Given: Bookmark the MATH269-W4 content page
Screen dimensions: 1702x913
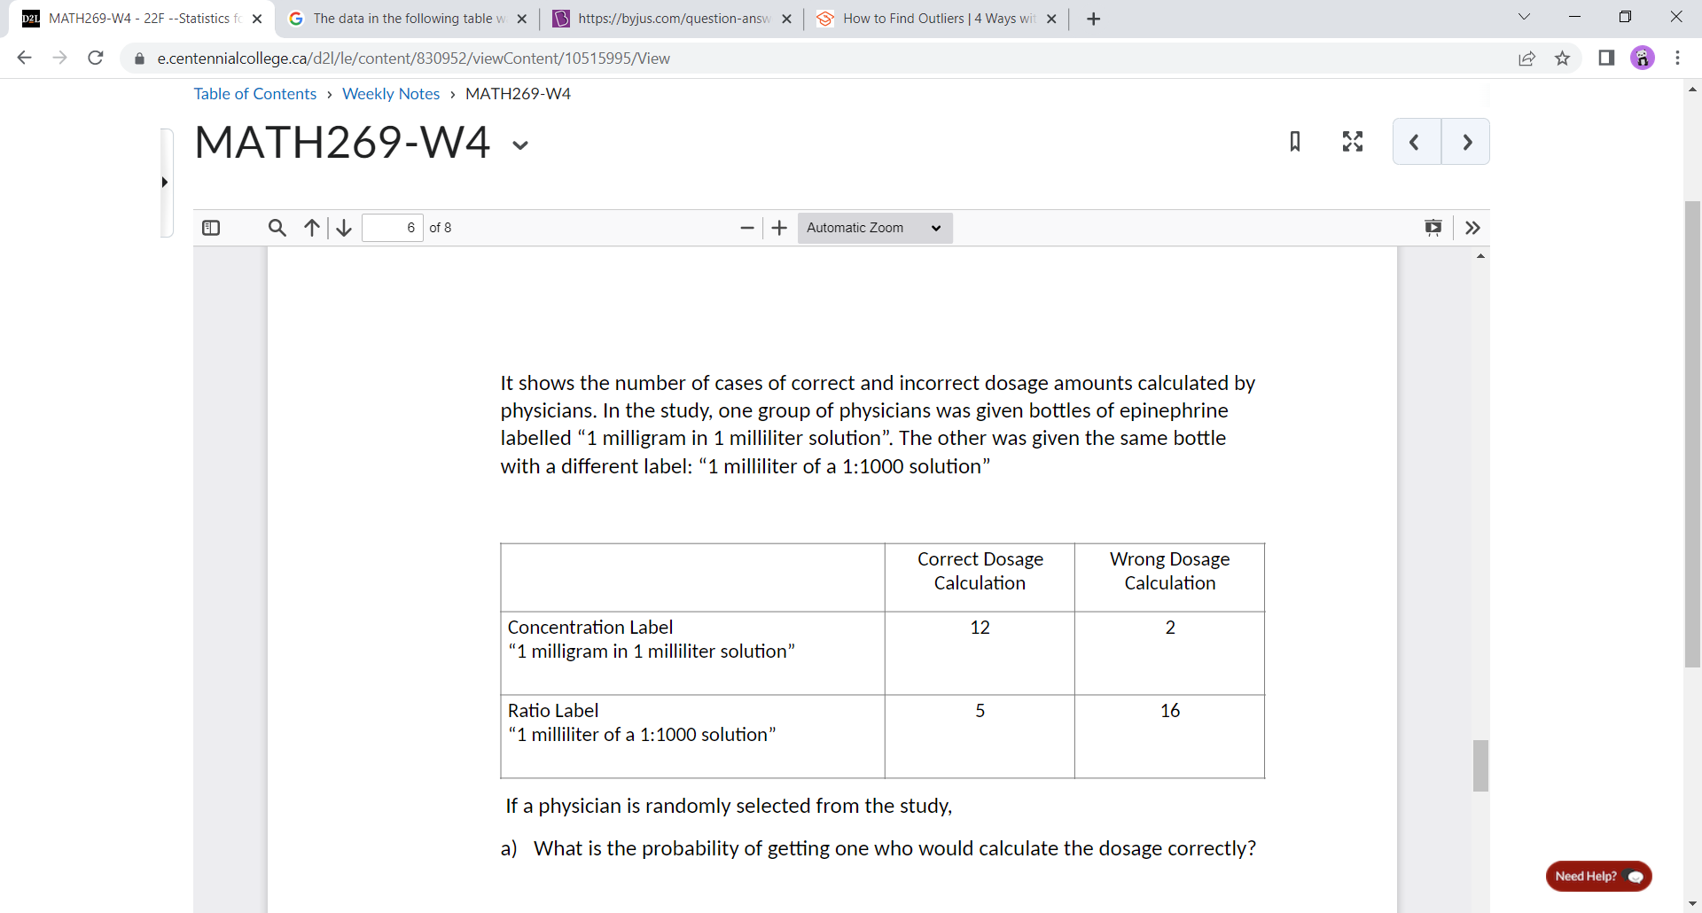Looking at the screenshot, I should [1295, 141].
